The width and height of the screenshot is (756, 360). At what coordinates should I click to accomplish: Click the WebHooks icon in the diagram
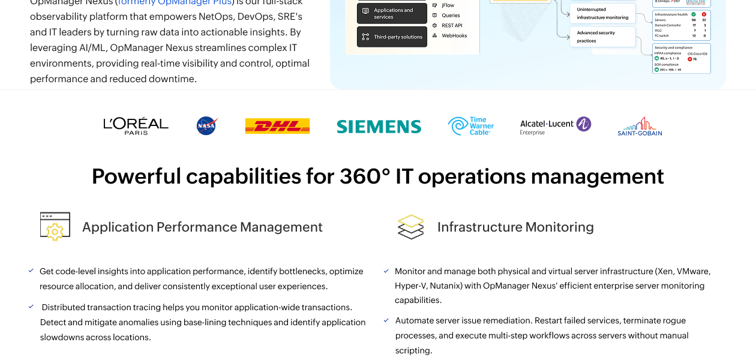(x=434, y=35)
